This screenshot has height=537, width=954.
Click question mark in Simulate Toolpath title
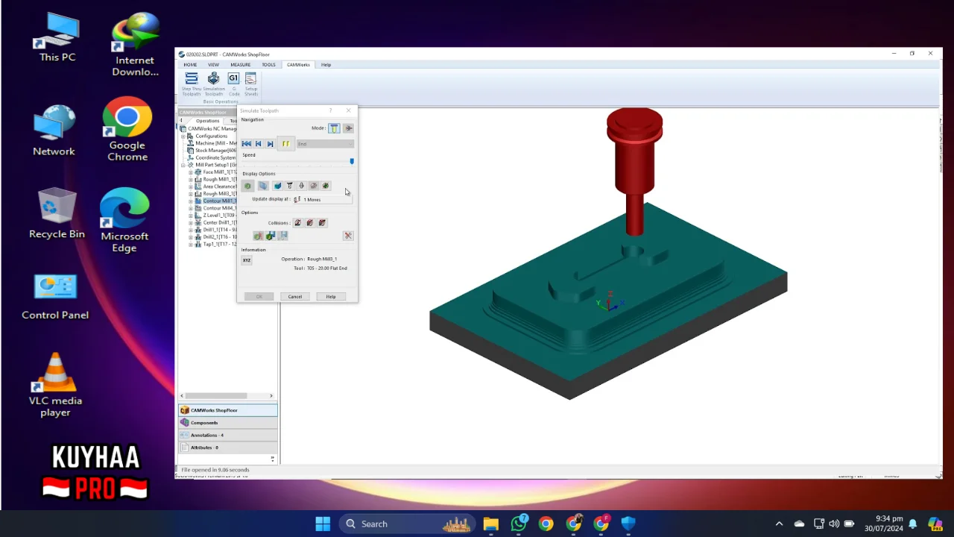click(331, 110)
